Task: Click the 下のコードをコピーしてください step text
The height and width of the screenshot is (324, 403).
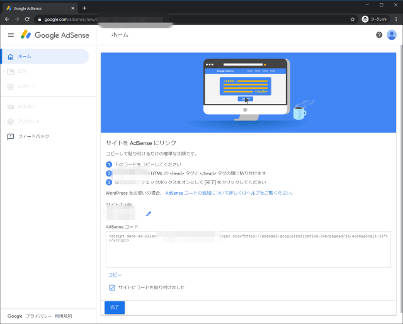Action: pos(148,165)
